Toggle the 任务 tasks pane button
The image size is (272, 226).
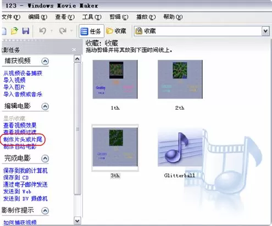pyautogui.click(x=91, y=31)
